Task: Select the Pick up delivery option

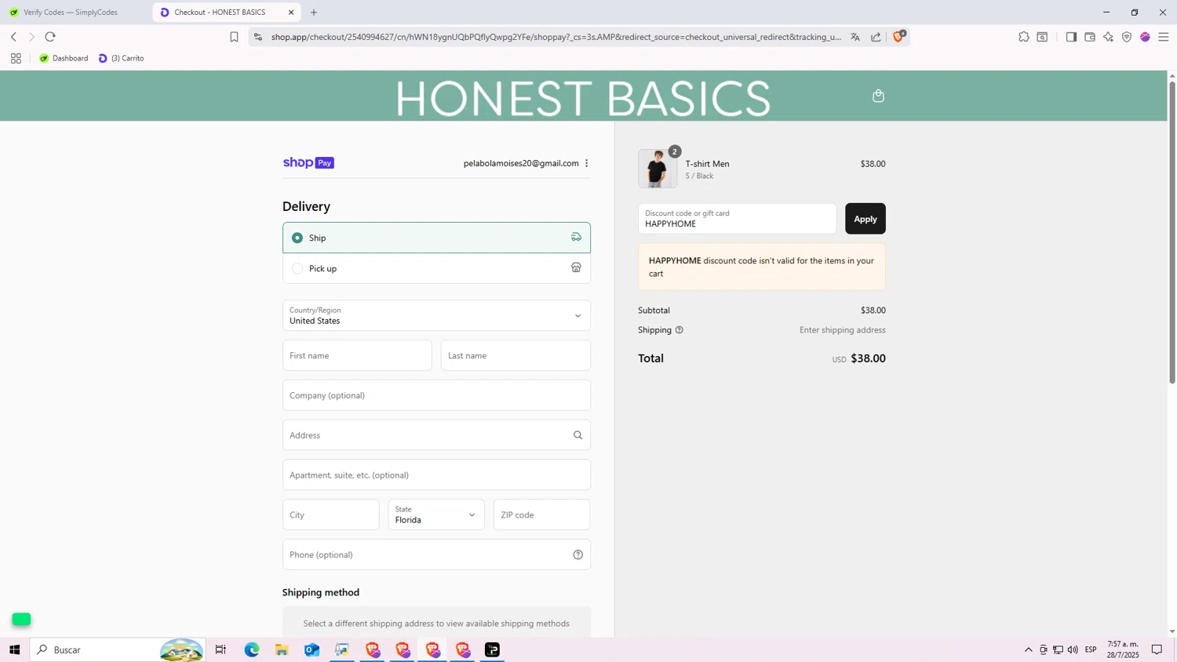Action: click(x=436, y=268)
